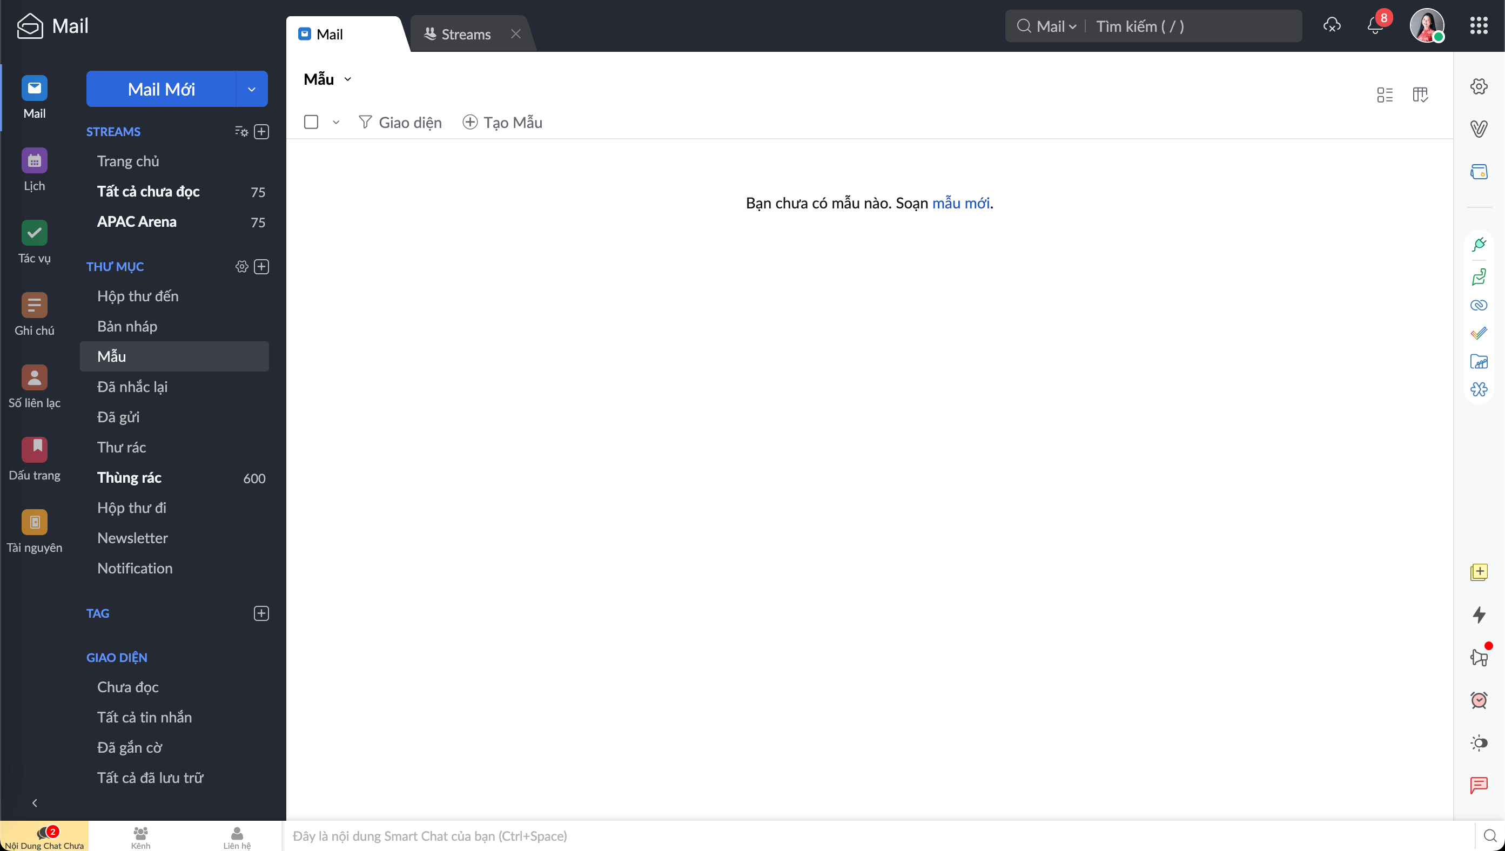
Task: Click the add plus icon next to TAG
Action: pyautogui.click(x=260, y=613)
